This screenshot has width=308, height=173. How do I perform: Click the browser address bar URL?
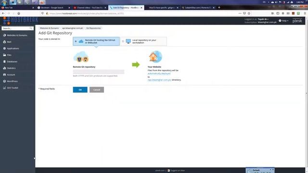tap(87, 13)
